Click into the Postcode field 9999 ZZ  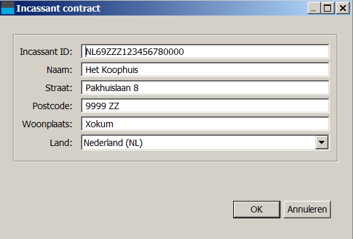205,106
